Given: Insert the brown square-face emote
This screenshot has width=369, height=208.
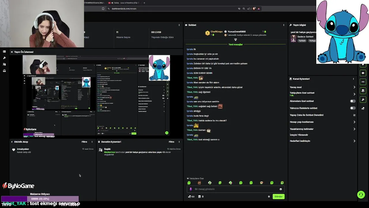Looking at the screenshot, I should (199, 183).
